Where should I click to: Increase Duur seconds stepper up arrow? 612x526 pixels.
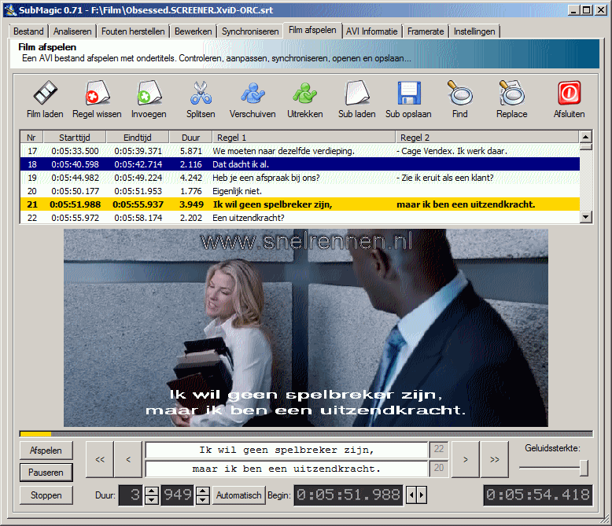(152, 491)
